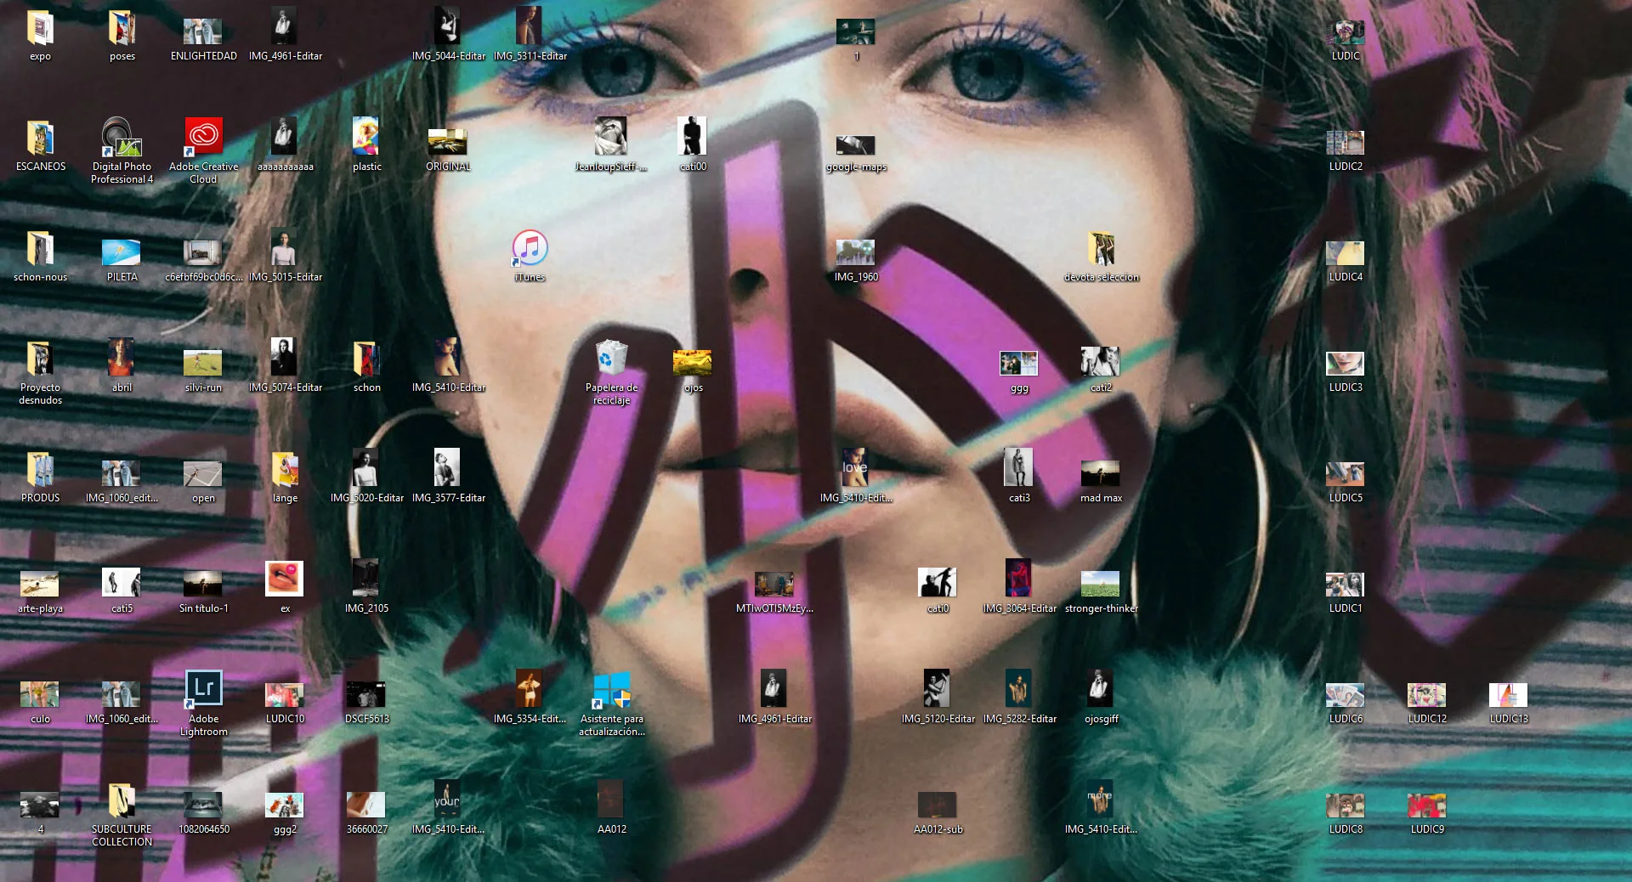Select the MTIwOTI5MzEy image file
Image resolution: width=1632 pixels, height=882 pixels.
[774, 584]
